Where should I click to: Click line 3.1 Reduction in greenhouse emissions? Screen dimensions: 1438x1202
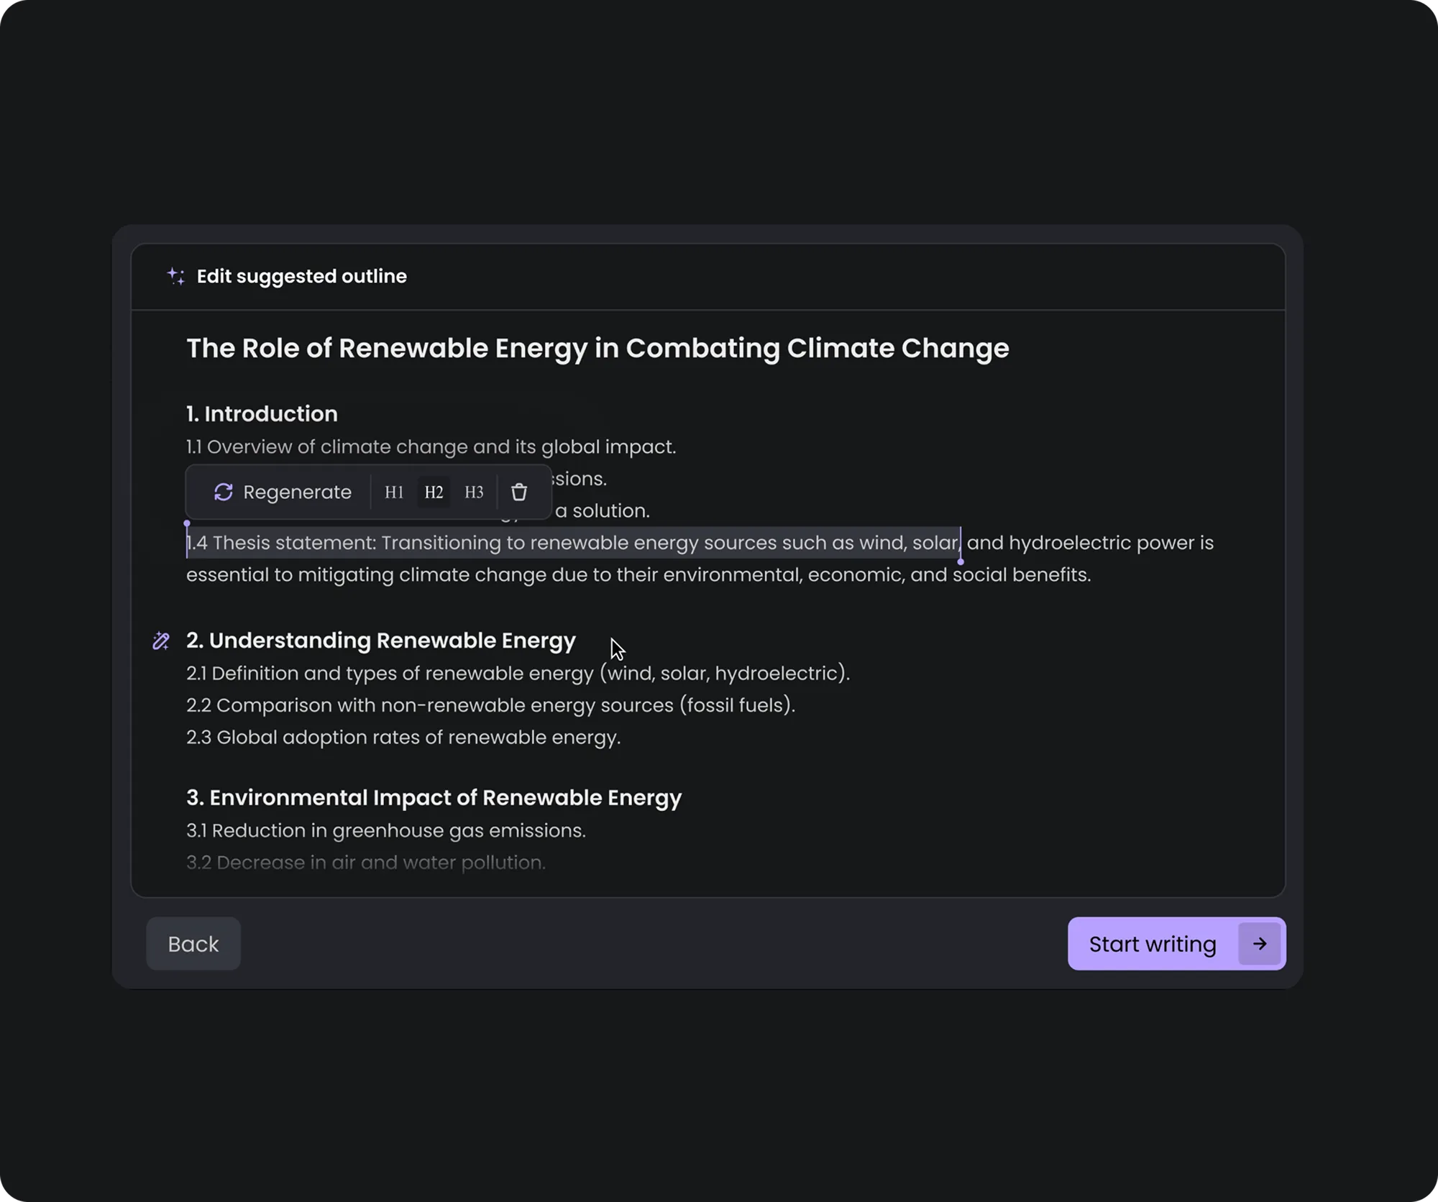[386, 831]
